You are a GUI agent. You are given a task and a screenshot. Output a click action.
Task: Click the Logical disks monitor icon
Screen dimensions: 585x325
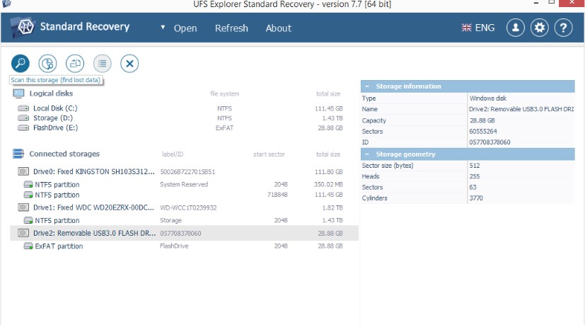click(18, 93)
